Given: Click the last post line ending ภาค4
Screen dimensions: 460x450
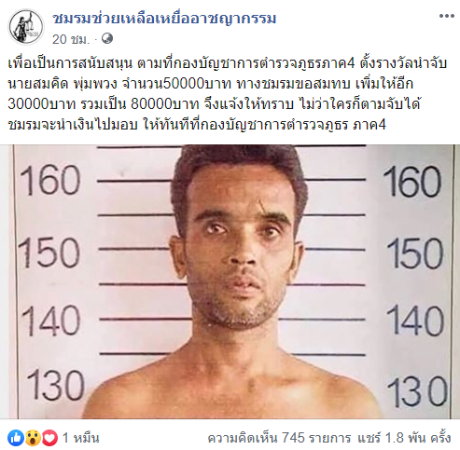Looking at the screenshot, I should pyautogui.click(x=197, y=125).
